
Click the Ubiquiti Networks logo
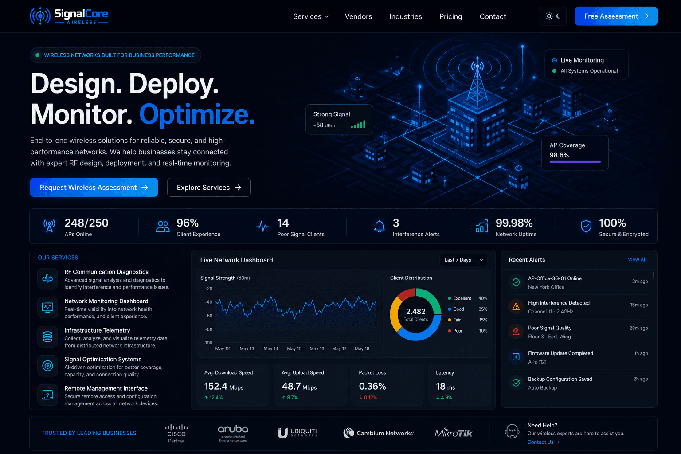tap(297, 433)
